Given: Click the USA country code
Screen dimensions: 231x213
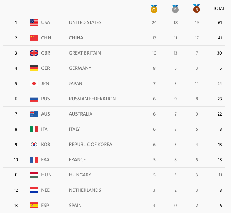Looking at the screenshot, I should tap(46, 23).
